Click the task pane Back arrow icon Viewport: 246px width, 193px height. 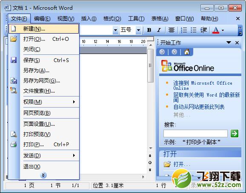click(162, 52)
